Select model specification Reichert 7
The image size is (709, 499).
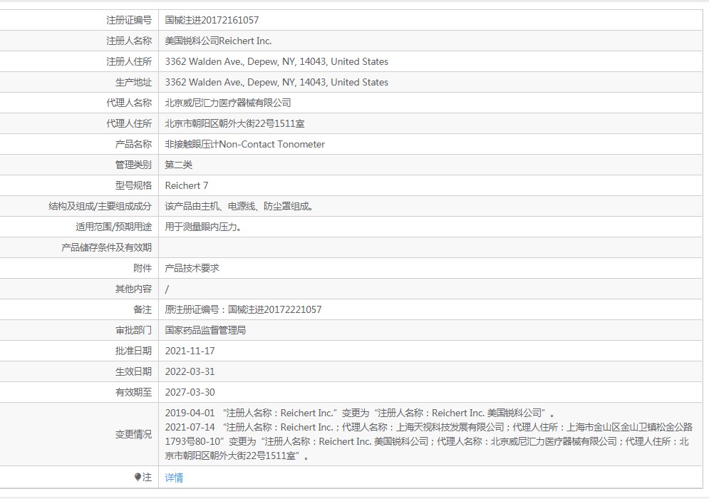186,185
